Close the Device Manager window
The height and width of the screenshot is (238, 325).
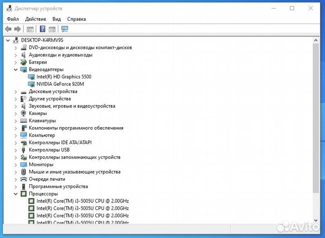coord(311,8)
